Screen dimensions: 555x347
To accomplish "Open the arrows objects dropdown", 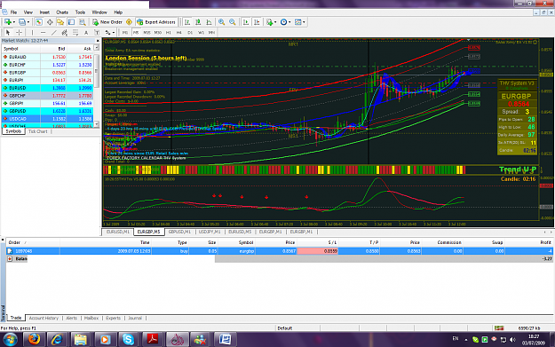I will (110, 33).
